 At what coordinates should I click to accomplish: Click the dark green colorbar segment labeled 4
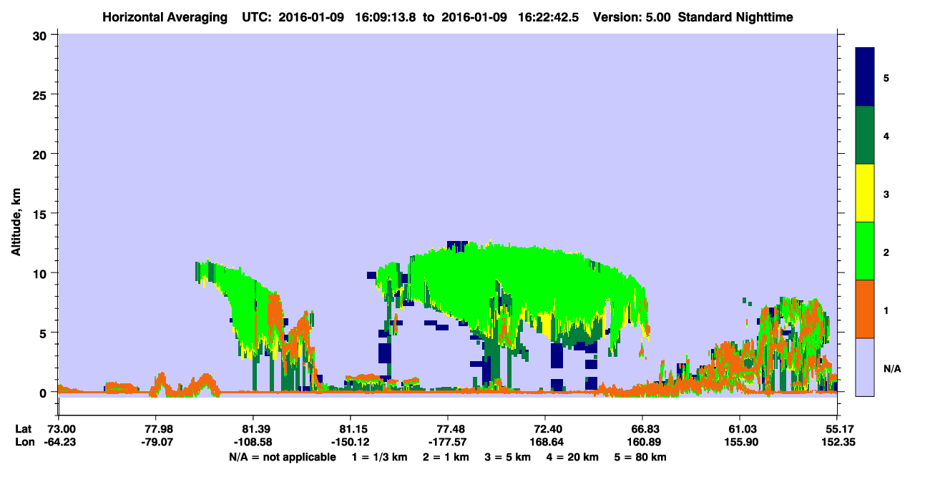tap(865, 135)
